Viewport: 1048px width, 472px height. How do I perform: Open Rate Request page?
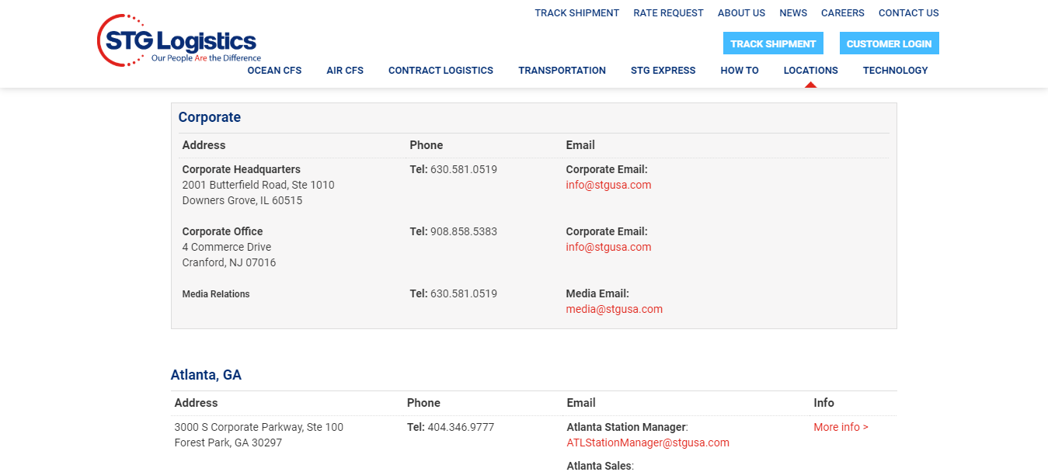point(668,13)
